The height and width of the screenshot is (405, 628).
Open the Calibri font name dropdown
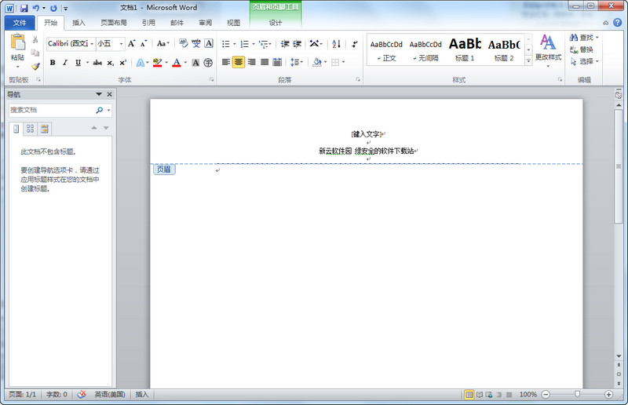tap(91, 44)
